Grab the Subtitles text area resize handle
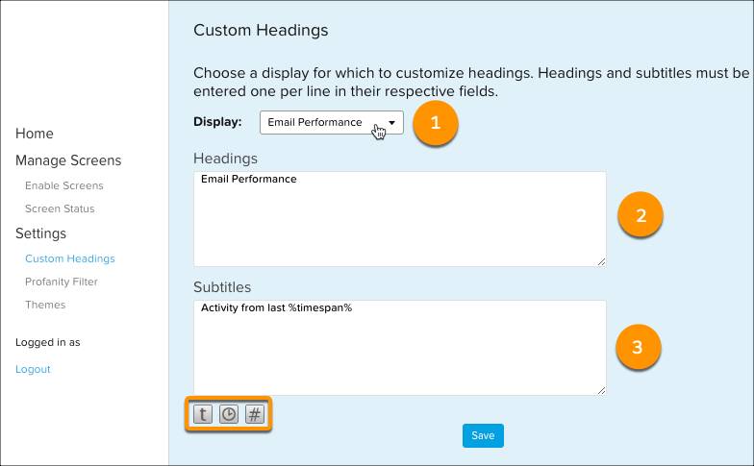Viewport: 754px width, 466px height. click(602, 390)
